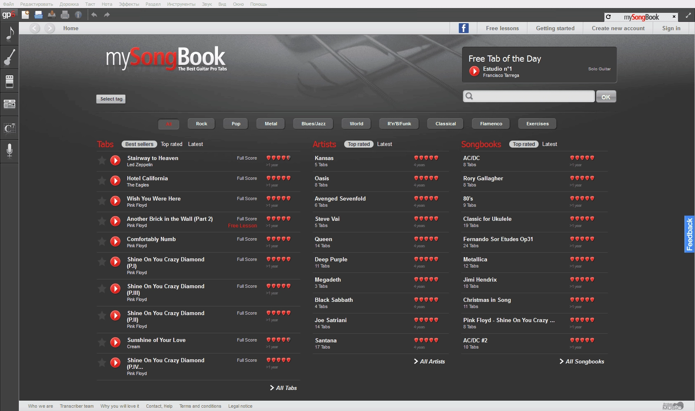Click Create new account
Image resolution: width=695 pixels, height=411 pixels.
click(x=618, y=28)
